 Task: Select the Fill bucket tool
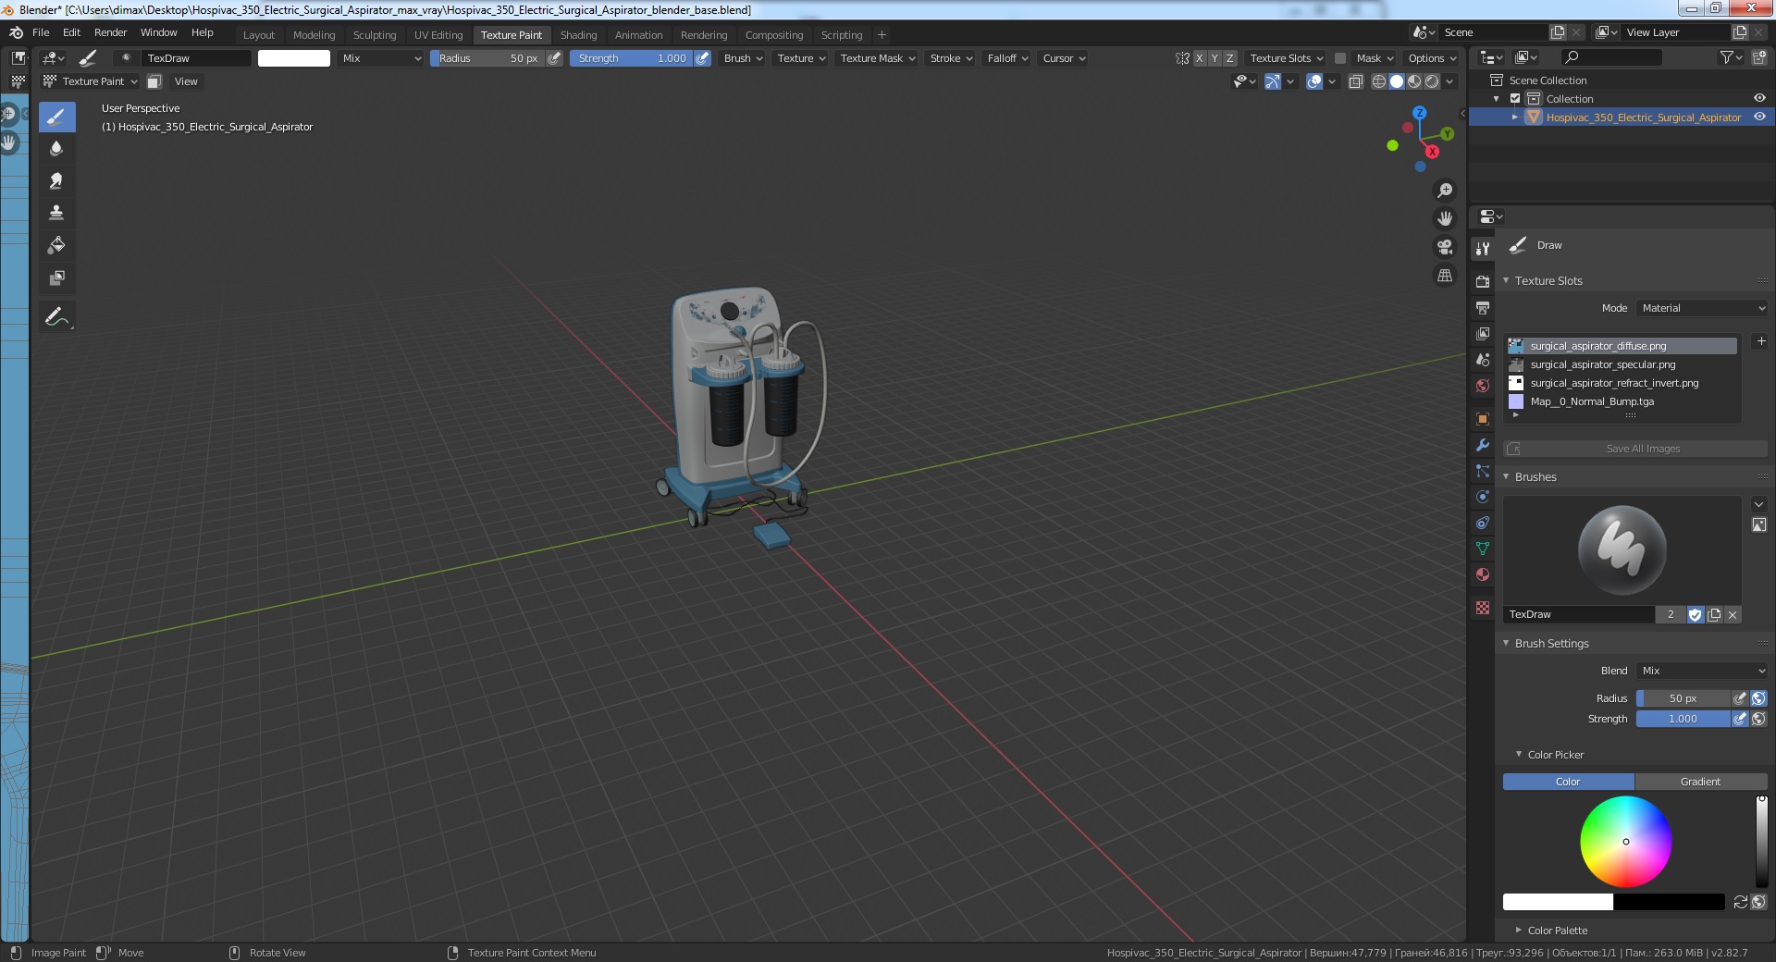tap(56, 245)
